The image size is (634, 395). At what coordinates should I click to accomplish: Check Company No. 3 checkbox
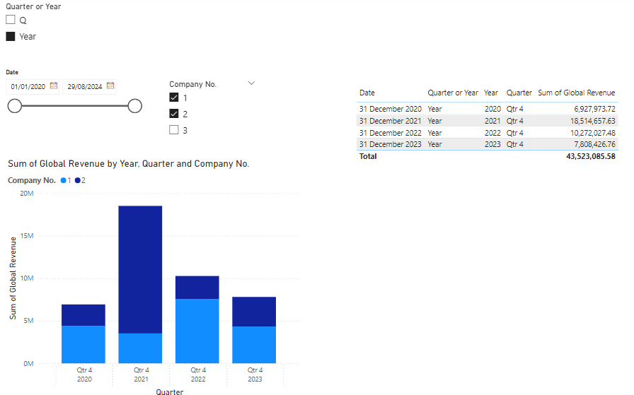click(x=174, y=129)
